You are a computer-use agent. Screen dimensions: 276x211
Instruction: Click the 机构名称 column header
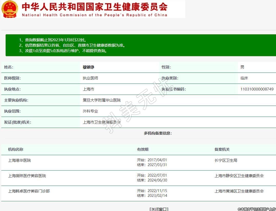(16, 149)
